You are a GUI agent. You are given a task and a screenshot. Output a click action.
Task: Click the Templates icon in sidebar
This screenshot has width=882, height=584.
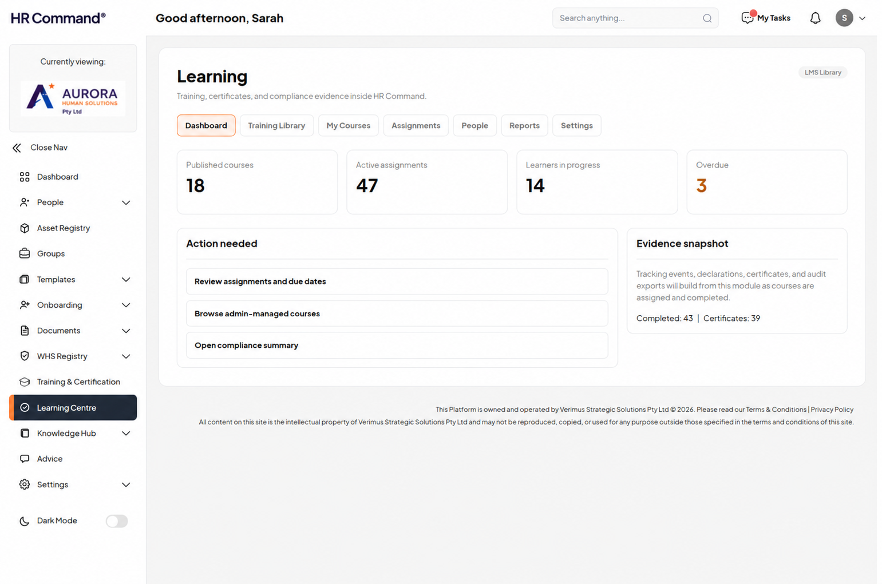pyautogui.click(x=24, y=279)
